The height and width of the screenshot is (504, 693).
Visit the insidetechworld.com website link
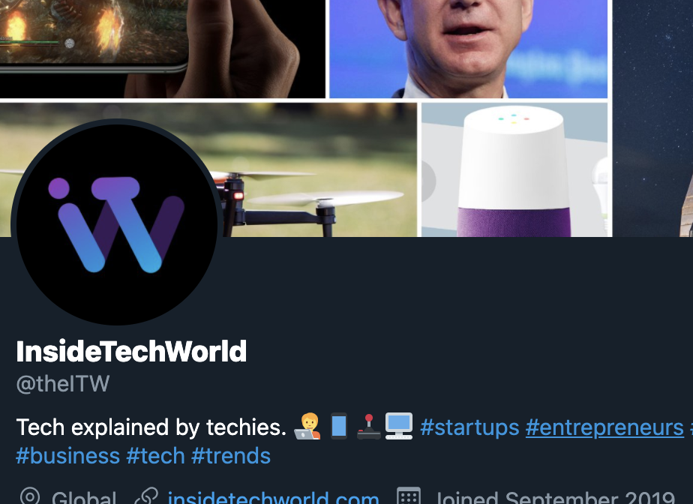(x=273, y=498)
